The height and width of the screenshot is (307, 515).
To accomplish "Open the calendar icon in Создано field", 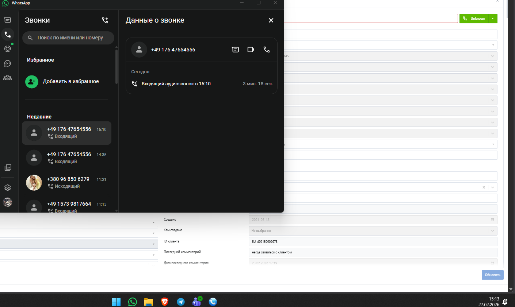I will pos(492,220).
